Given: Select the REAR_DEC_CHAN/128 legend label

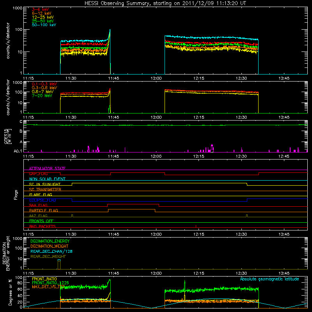Looking at the screenshot, I should click(51, 251).
